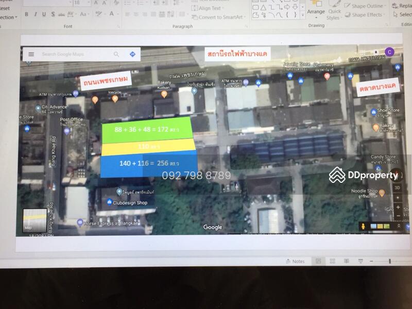Click Google Maps Pegman icon
This screenshot has height=309, width=412.
tap(363, 226)
